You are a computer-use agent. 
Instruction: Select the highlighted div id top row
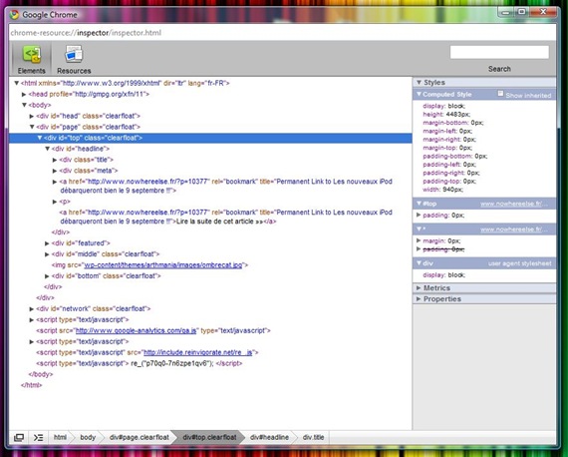coord(210,138)
